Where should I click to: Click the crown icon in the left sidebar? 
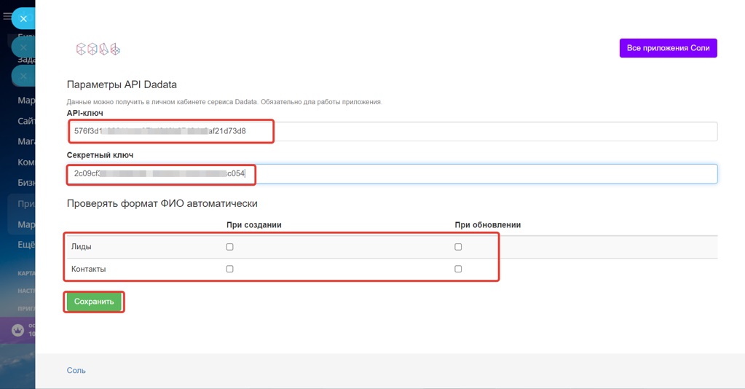click(x=17, y=329)
